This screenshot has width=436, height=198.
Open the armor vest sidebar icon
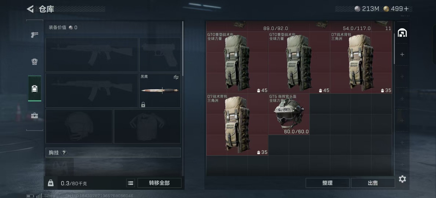pos(35,62)
